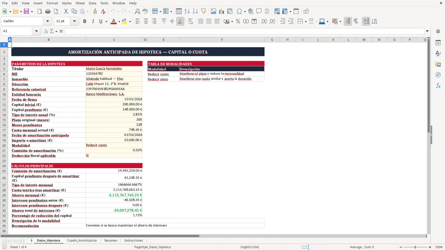Screen dimensions: 445x250
Task: Sort ascending A to Z
Action: pos(187,11)
